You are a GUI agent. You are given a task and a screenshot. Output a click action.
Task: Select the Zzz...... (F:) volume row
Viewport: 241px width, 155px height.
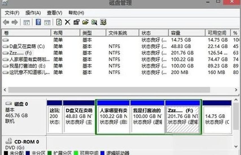tap(121, 53)
